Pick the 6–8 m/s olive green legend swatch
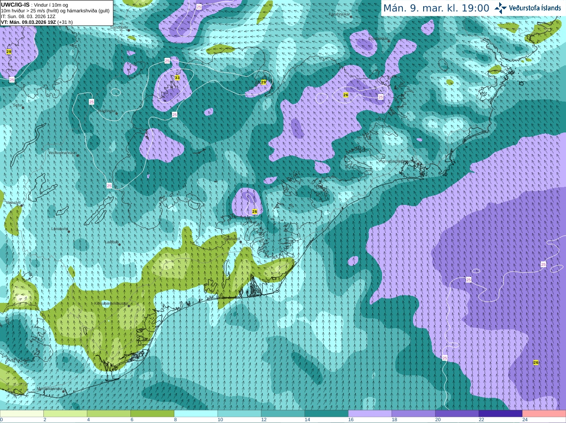The image size is (566, 423). click(x=153, y=414)
